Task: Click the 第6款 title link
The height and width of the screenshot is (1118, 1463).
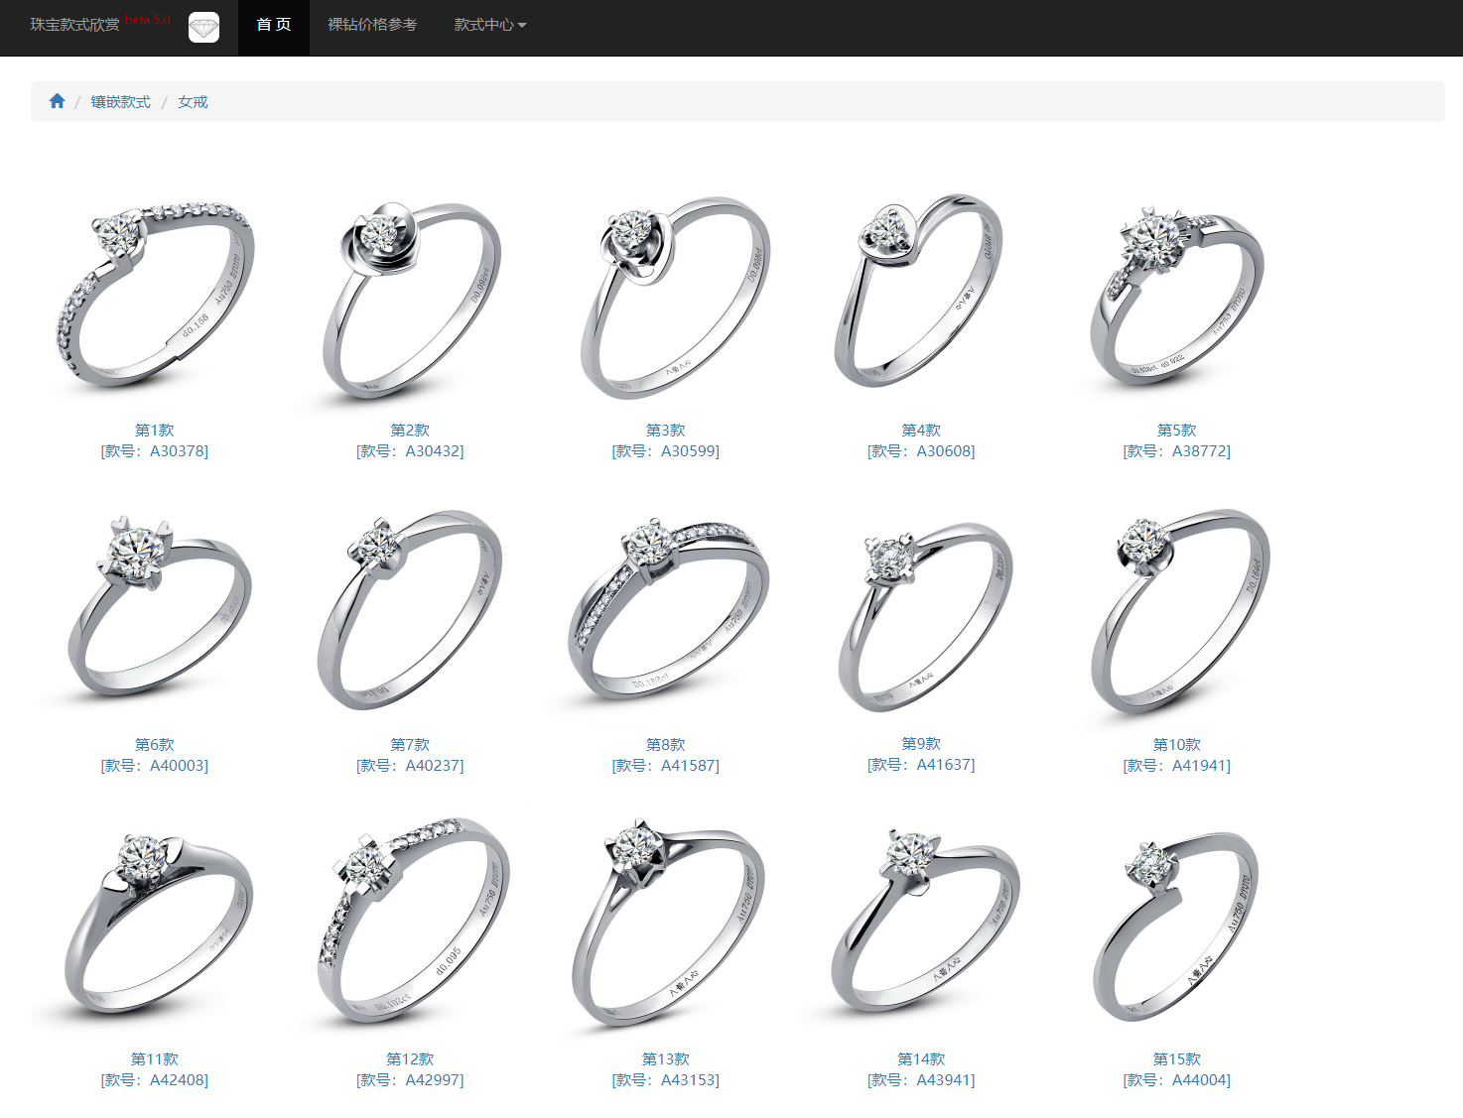Action: (155, 744)
